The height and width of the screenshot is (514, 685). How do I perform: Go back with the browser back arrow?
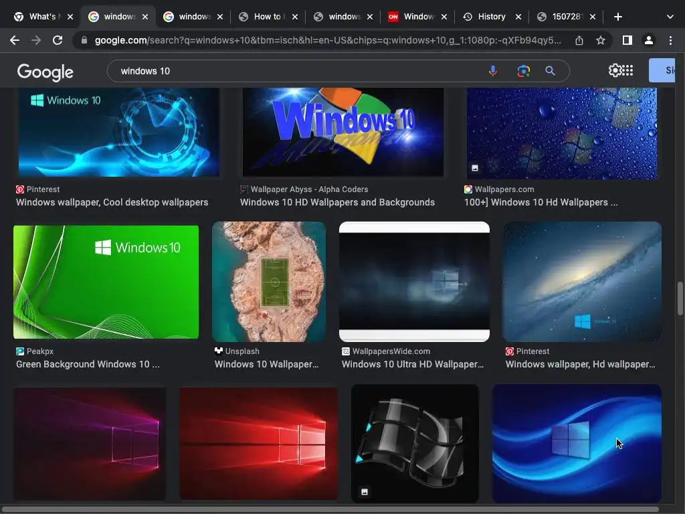coord(15,40)
